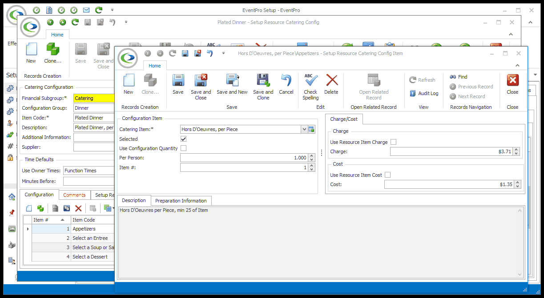Open the EventPro Setup quick-access customize arrow
The width and height of the screenshot is (544, 298).
click(x=112, y=10)
